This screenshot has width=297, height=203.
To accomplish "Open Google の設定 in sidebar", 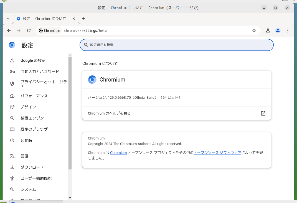I will coord(33,60).
